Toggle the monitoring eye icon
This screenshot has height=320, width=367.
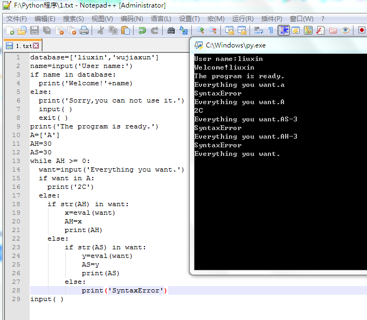click(x=345, y=30)
